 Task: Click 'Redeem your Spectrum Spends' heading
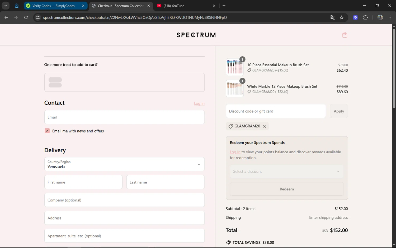pos(257,143)
